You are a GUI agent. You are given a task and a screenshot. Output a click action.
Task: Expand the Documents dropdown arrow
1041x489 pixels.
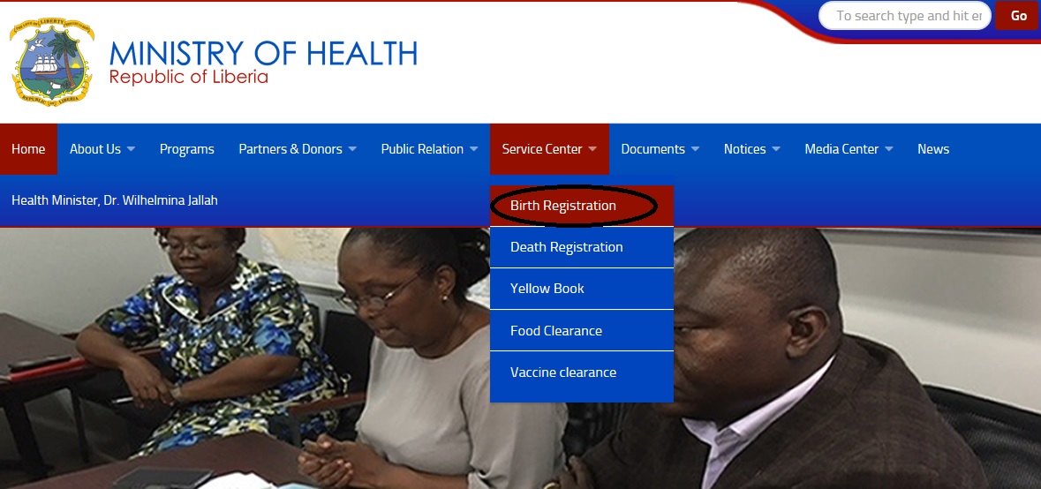[695, 149]
